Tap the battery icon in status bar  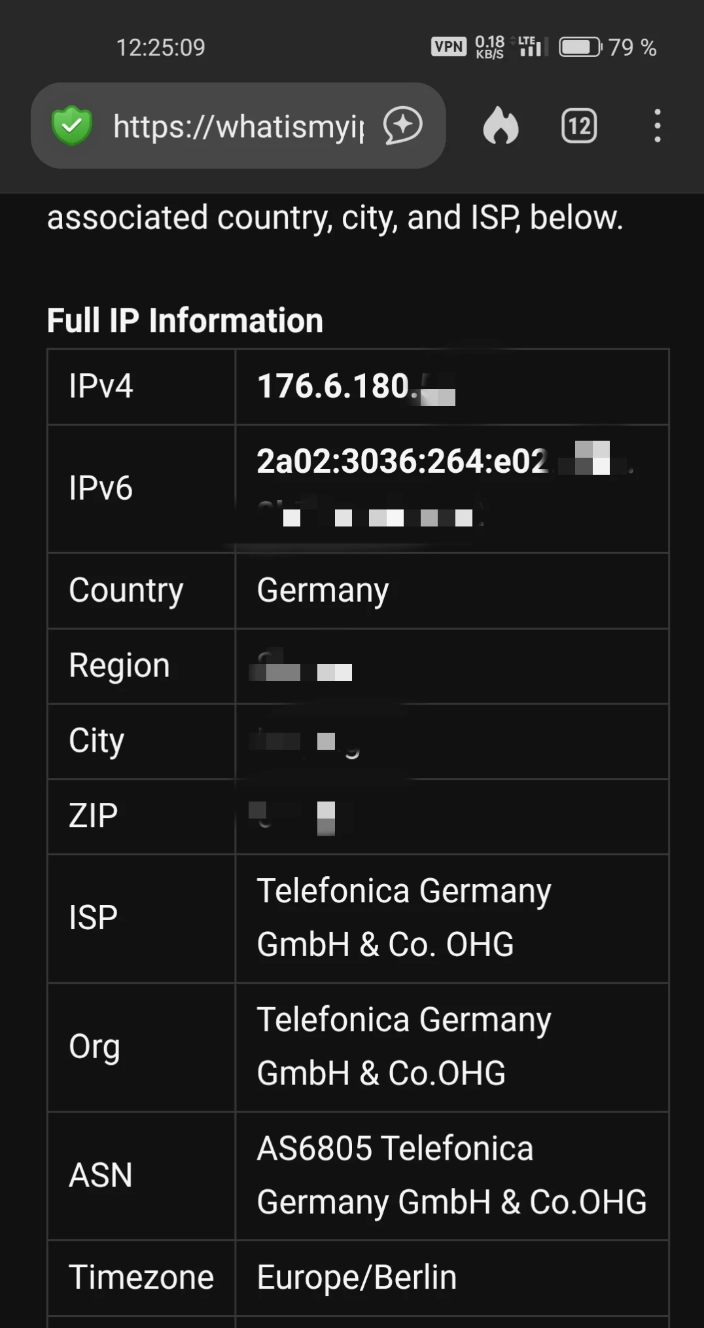[580, 47]
